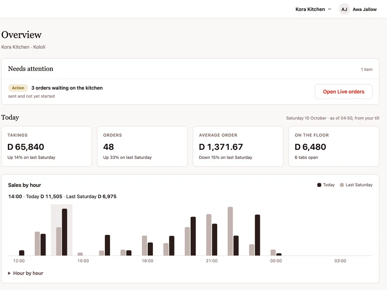Click the AJ avatar icon
The image size is (387, 290).
pos(344,9)
